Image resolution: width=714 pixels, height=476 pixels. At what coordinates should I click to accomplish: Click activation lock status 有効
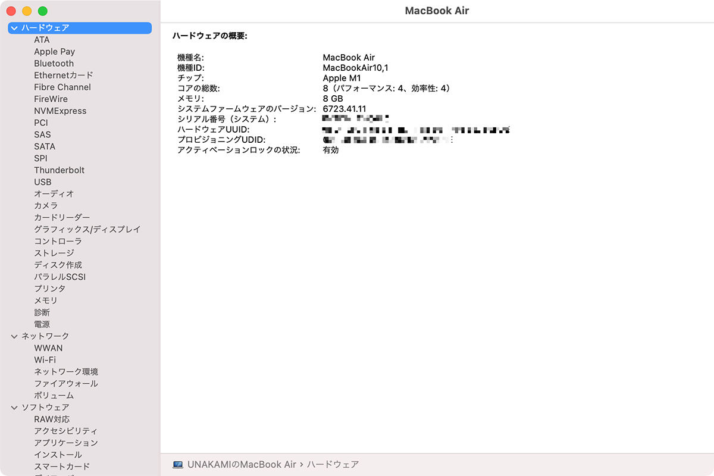[x=331, y=150]
